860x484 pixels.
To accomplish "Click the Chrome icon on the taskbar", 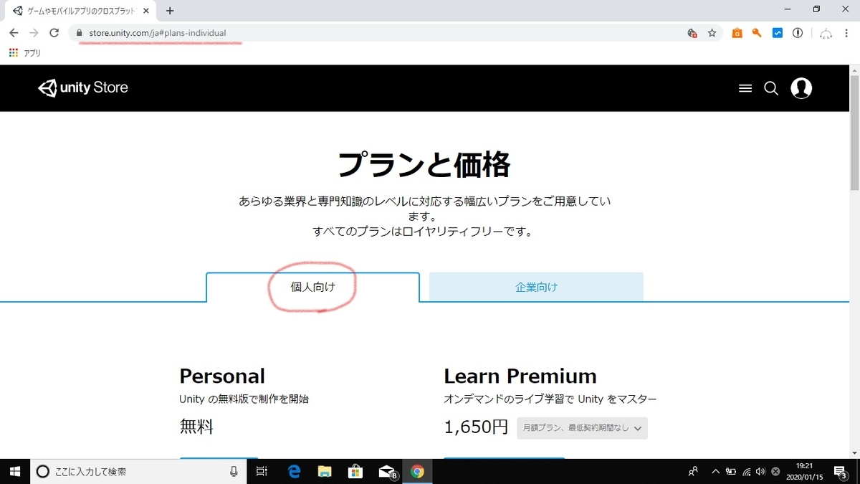I will pyautogui.click(x=417, y=471).
